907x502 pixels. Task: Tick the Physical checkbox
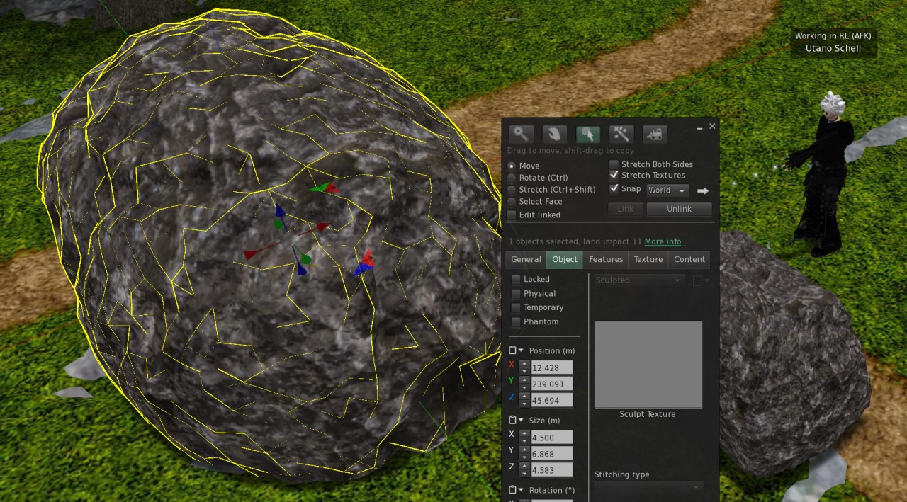point(516,294)
